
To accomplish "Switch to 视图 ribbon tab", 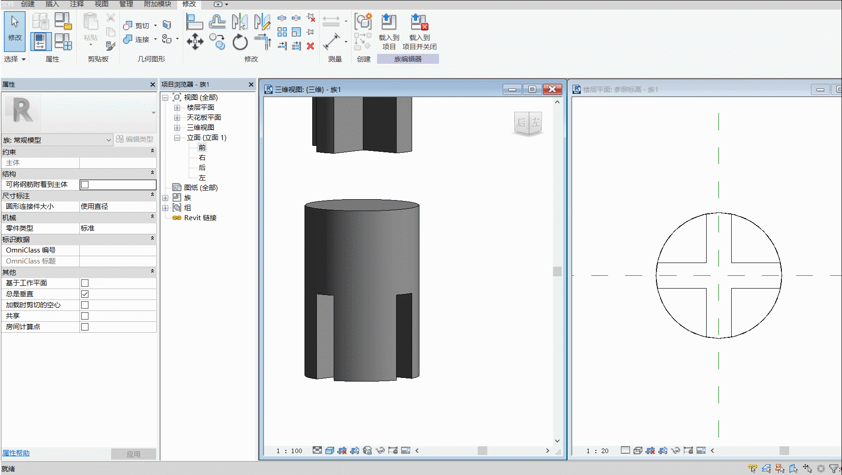I will click(102, 4).
